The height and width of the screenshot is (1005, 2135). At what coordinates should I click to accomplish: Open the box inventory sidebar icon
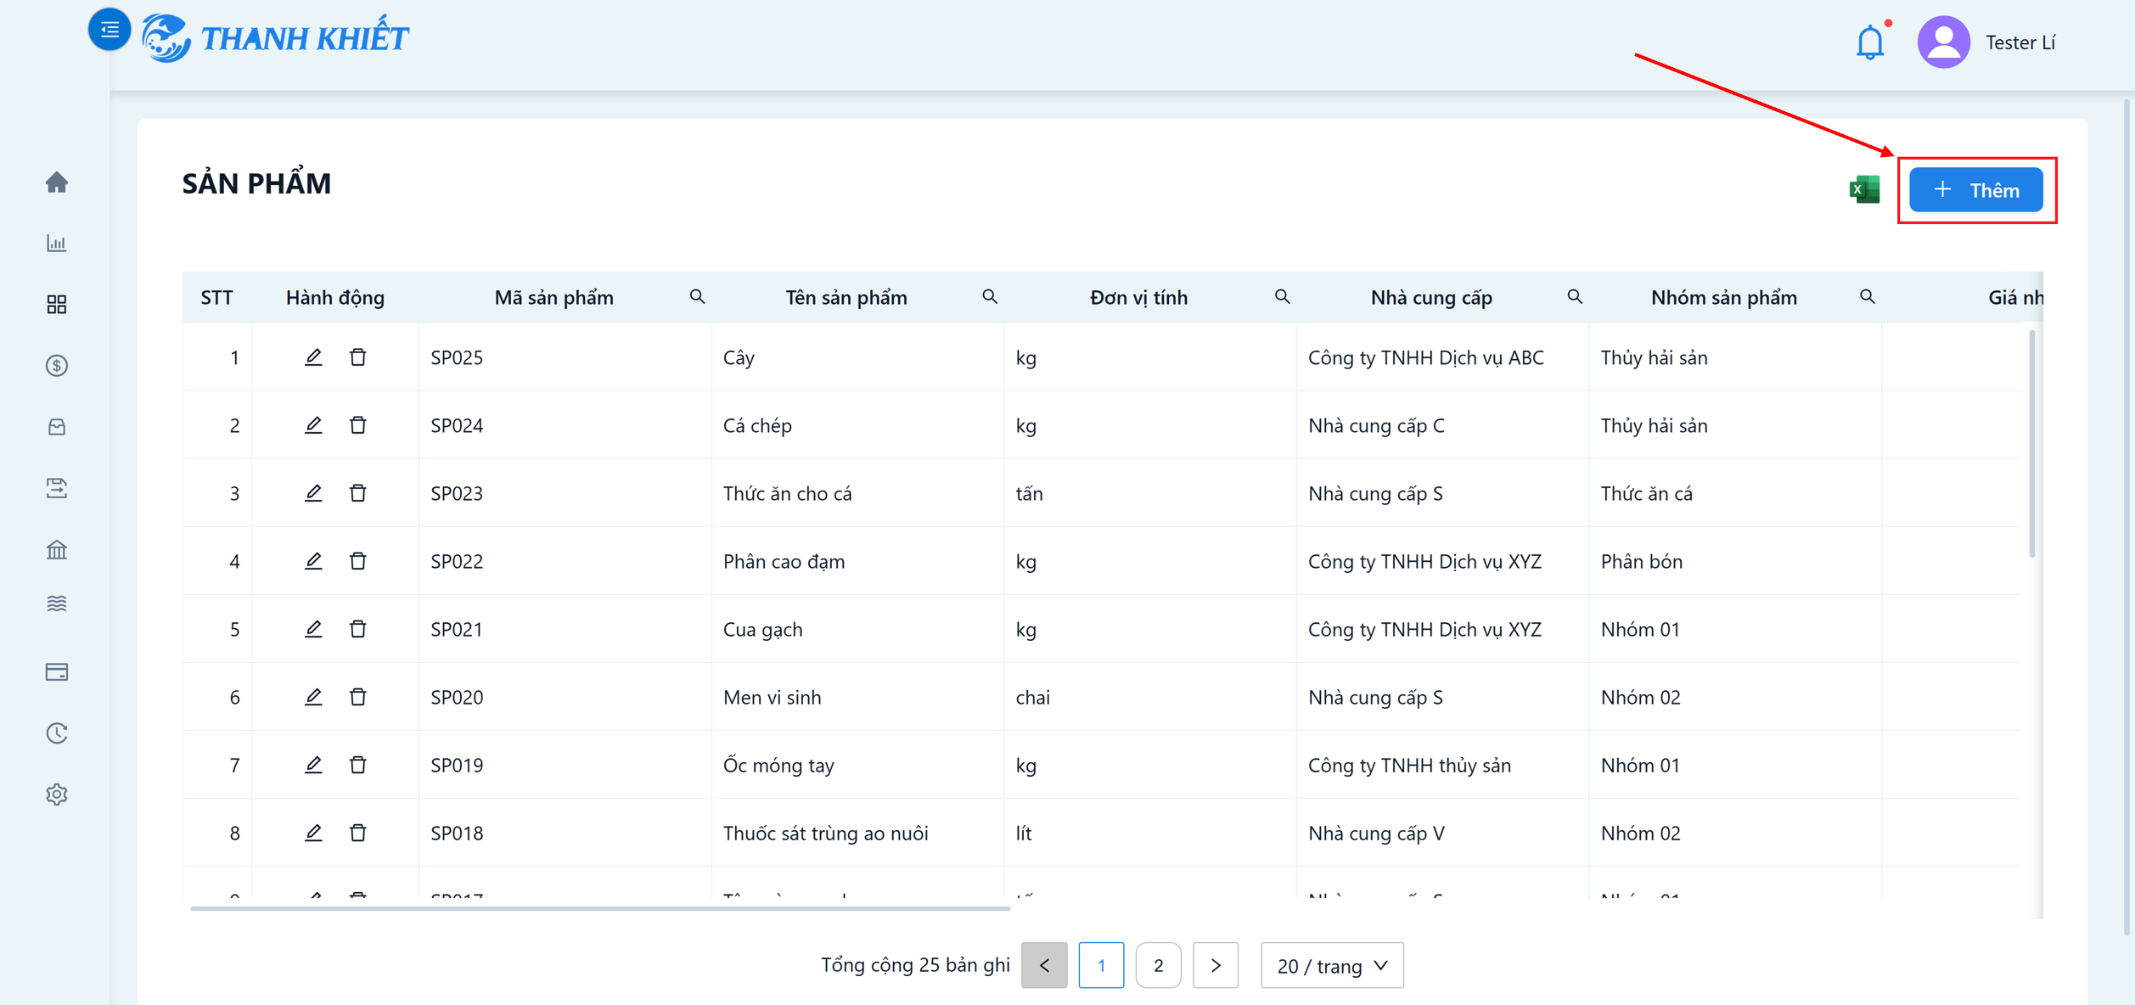[x=57, y=427]
